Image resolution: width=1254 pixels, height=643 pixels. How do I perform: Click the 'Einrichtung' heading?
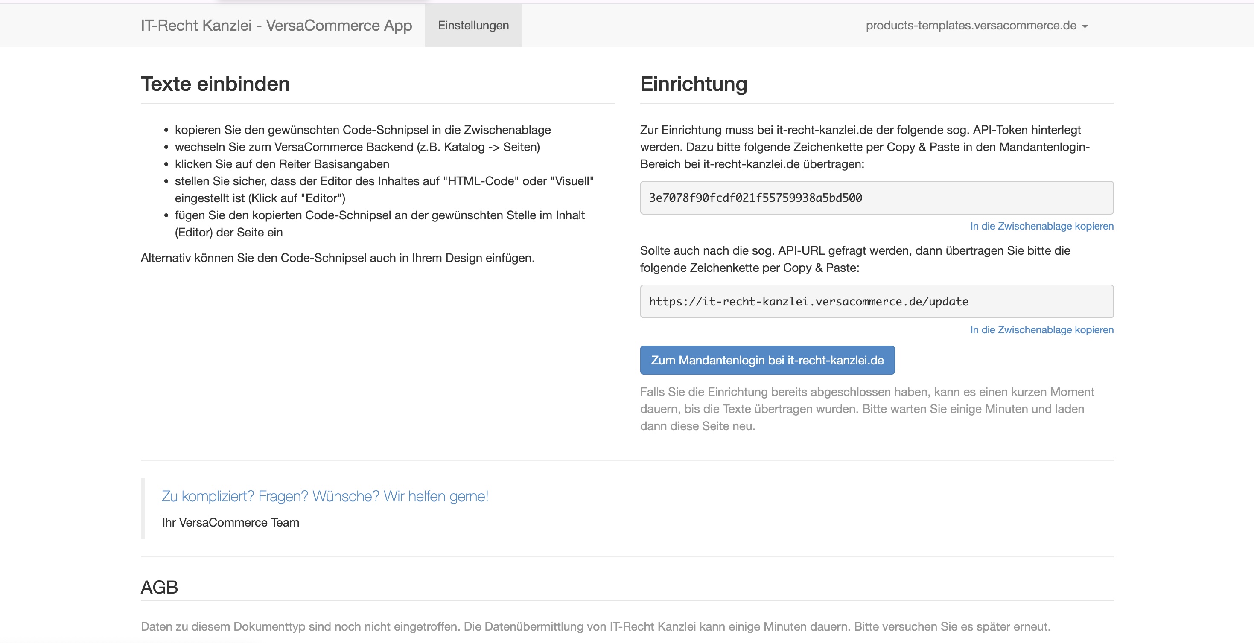pos(694,84)
